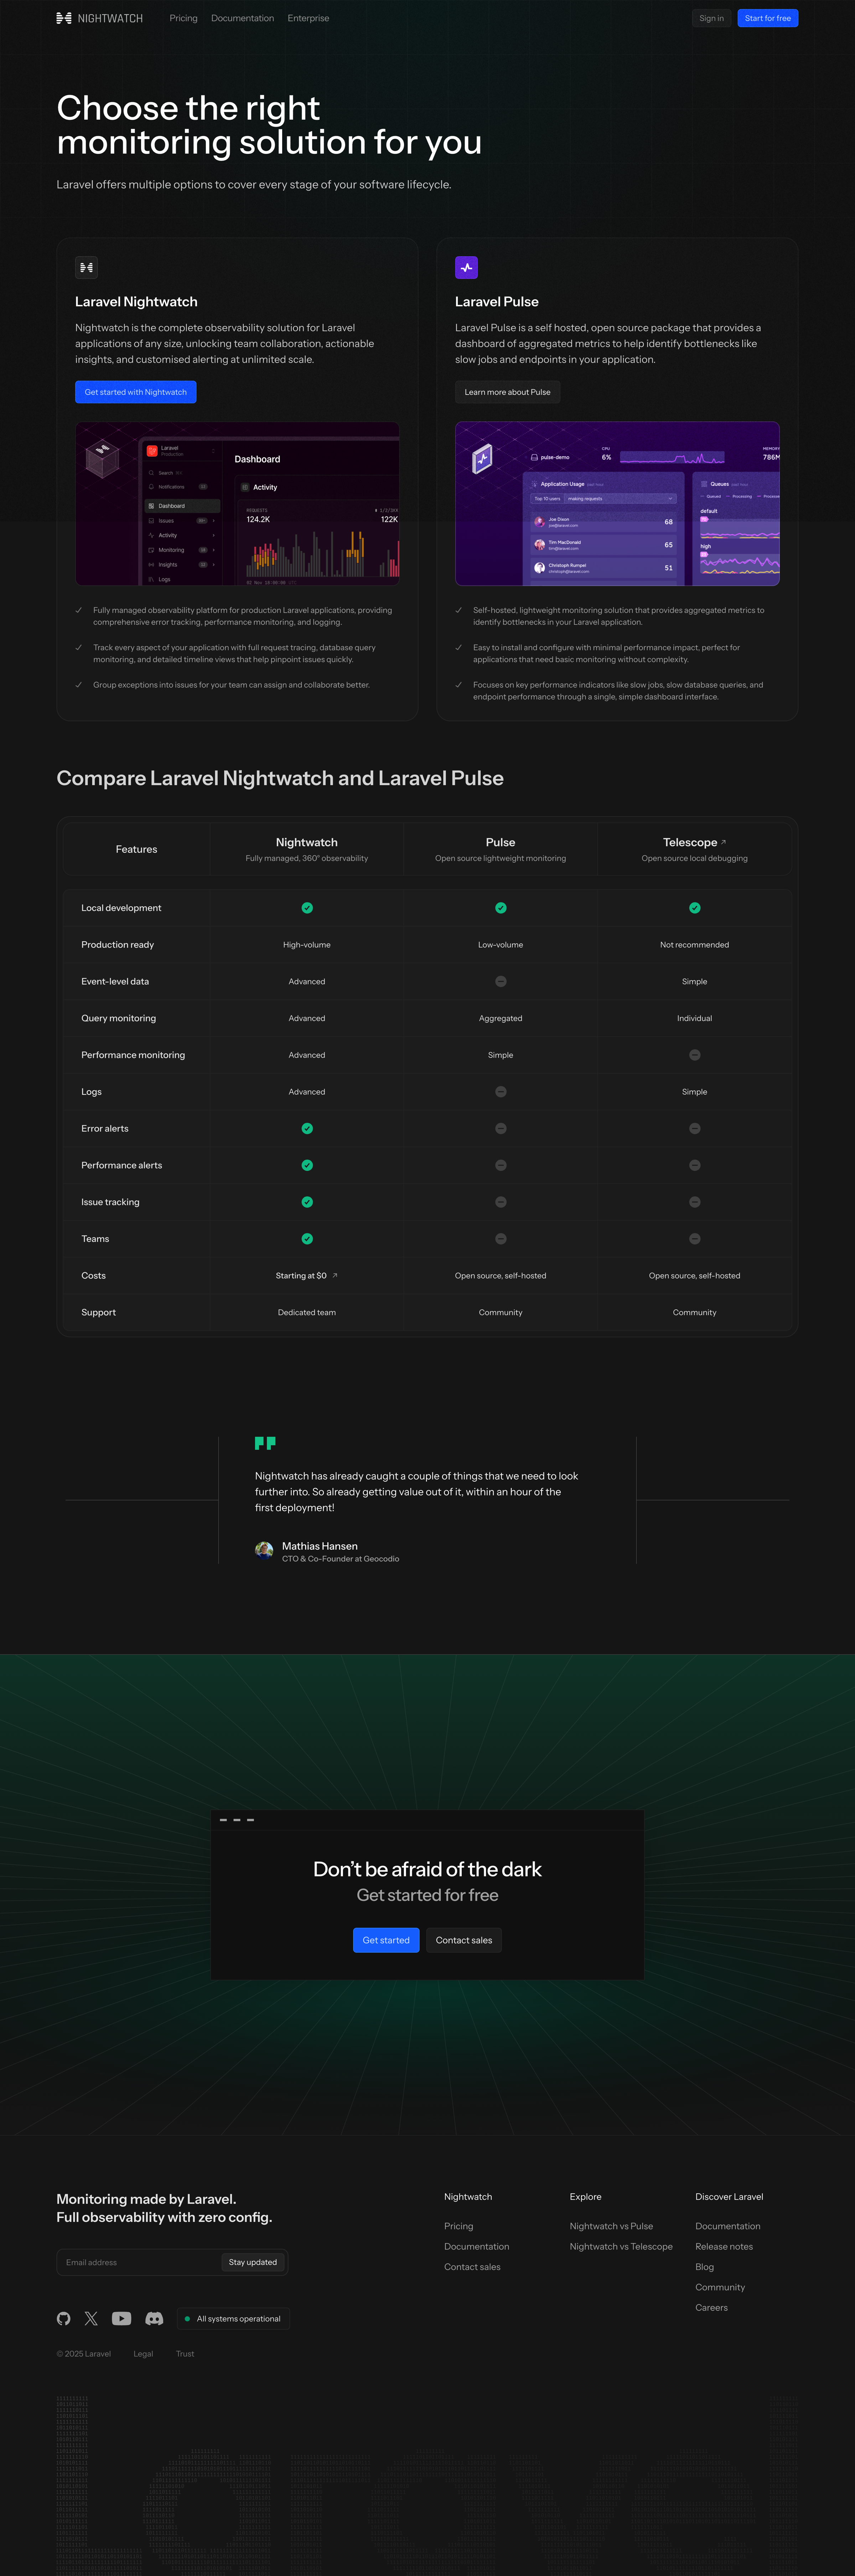Click Telescope dash icon for Performance monitoring
Image resolution: width=855 pixels, height=2576 pixels.
point(695,1055)
